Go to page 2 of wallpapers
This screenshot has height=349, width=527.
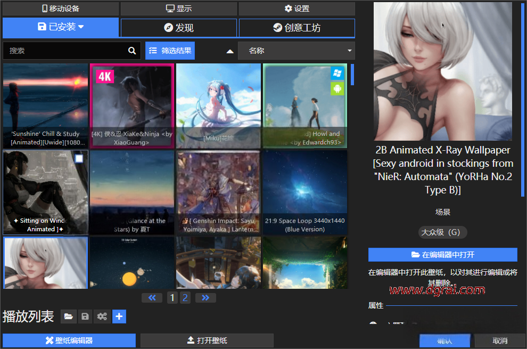point(185,298)
